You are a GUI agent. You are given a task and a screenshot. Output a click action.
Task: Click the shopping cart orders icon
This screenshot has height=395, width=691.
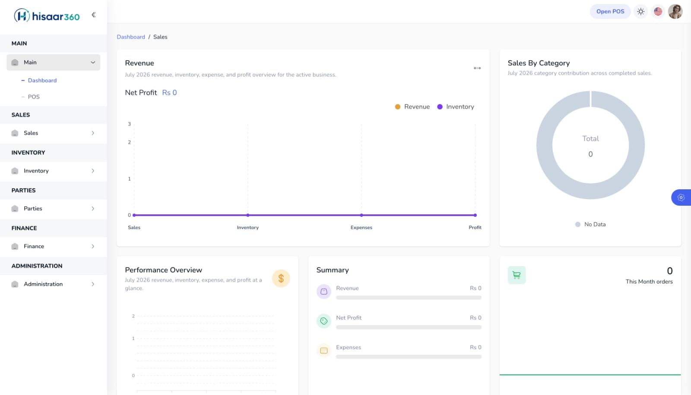[517, 275]
